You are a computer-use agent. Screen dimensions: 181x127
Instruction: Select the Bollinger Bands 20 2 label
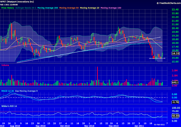[x=26, y=8]
